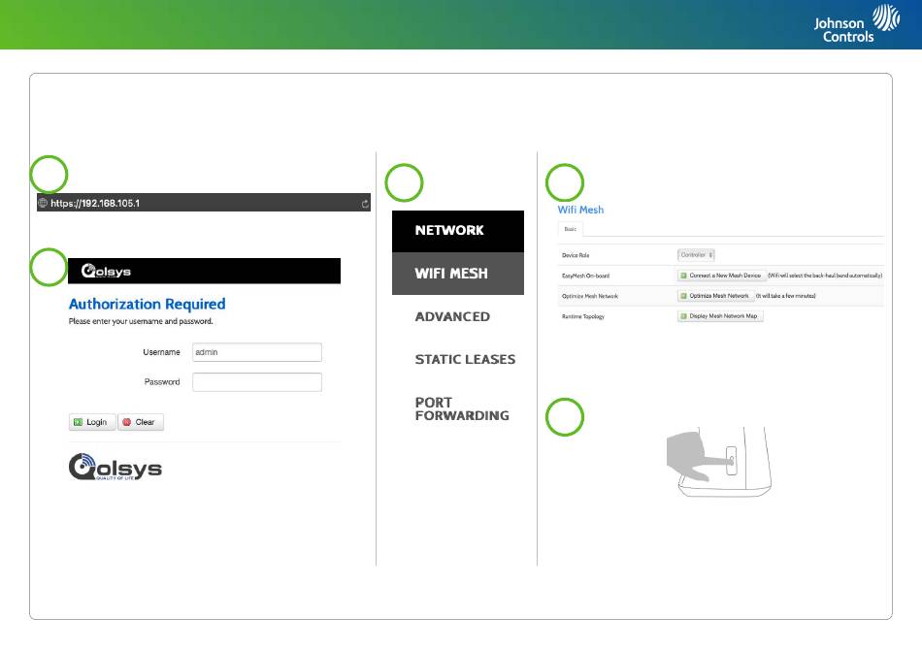
Task: Open the Device Role Controller dropdown
Action: [x=696, y=254]
